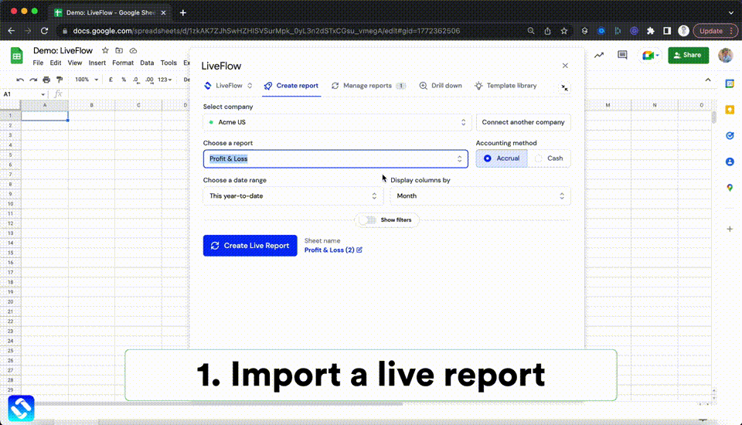Viewport: 742px width, 425px height.
Task: Open the Select company dropdown Acme US
Action: 337,122
